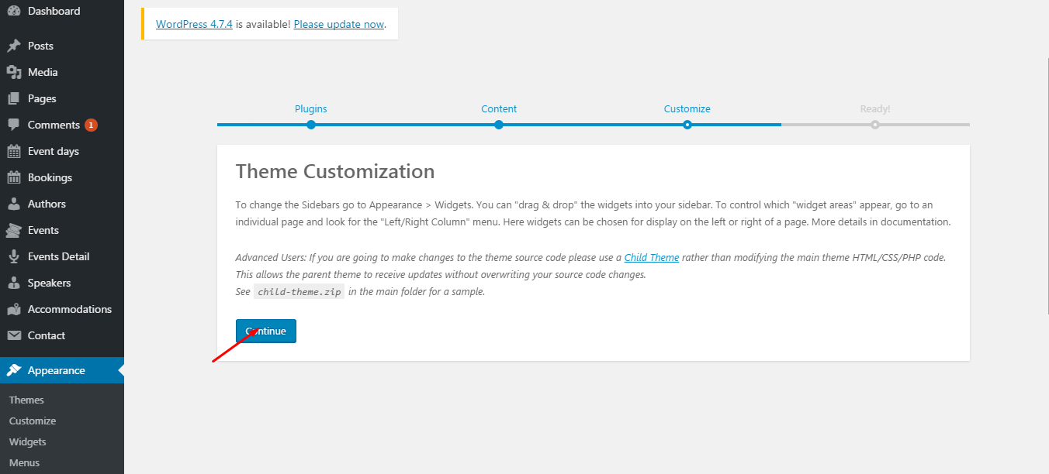The image size is (1049, 474).
Task: Open the Accommodations menu item
Action: pyautogui.click(x=62, y=309)
